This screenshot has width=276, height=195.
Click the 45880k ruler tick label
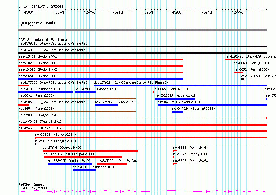pos(30,12)
